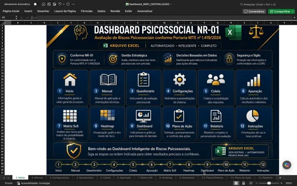This screenshot has width=297, height=186.
Task: Open the Undo history dropdown arrow
Action: pos(64,4)
